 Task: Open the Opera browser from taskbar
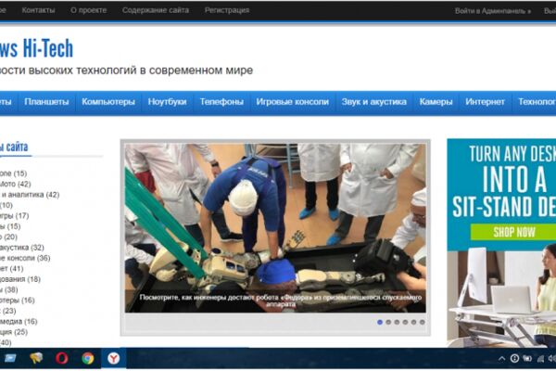(61, 358)
